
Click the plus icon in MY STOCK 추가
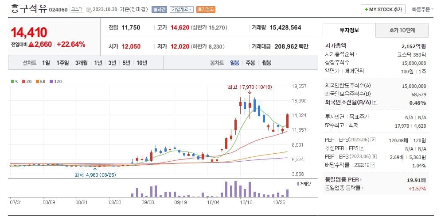tap(366, 10)
